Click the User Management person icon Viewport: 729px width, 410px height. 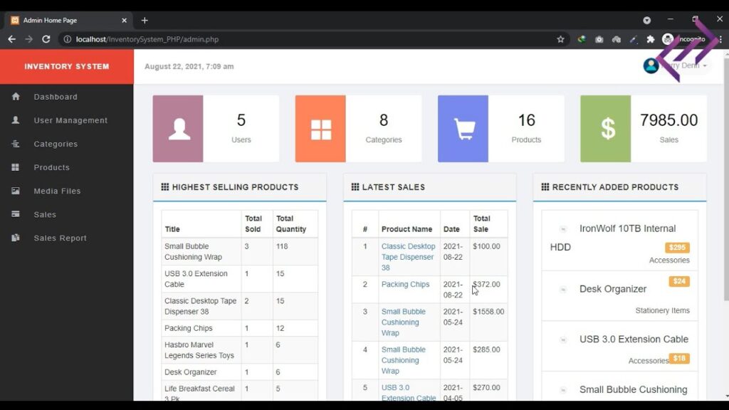pos(16,120)
